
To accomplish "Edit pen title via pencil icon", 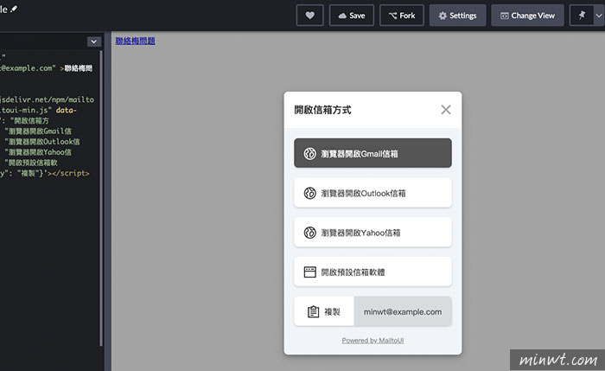I will (14, 9).
